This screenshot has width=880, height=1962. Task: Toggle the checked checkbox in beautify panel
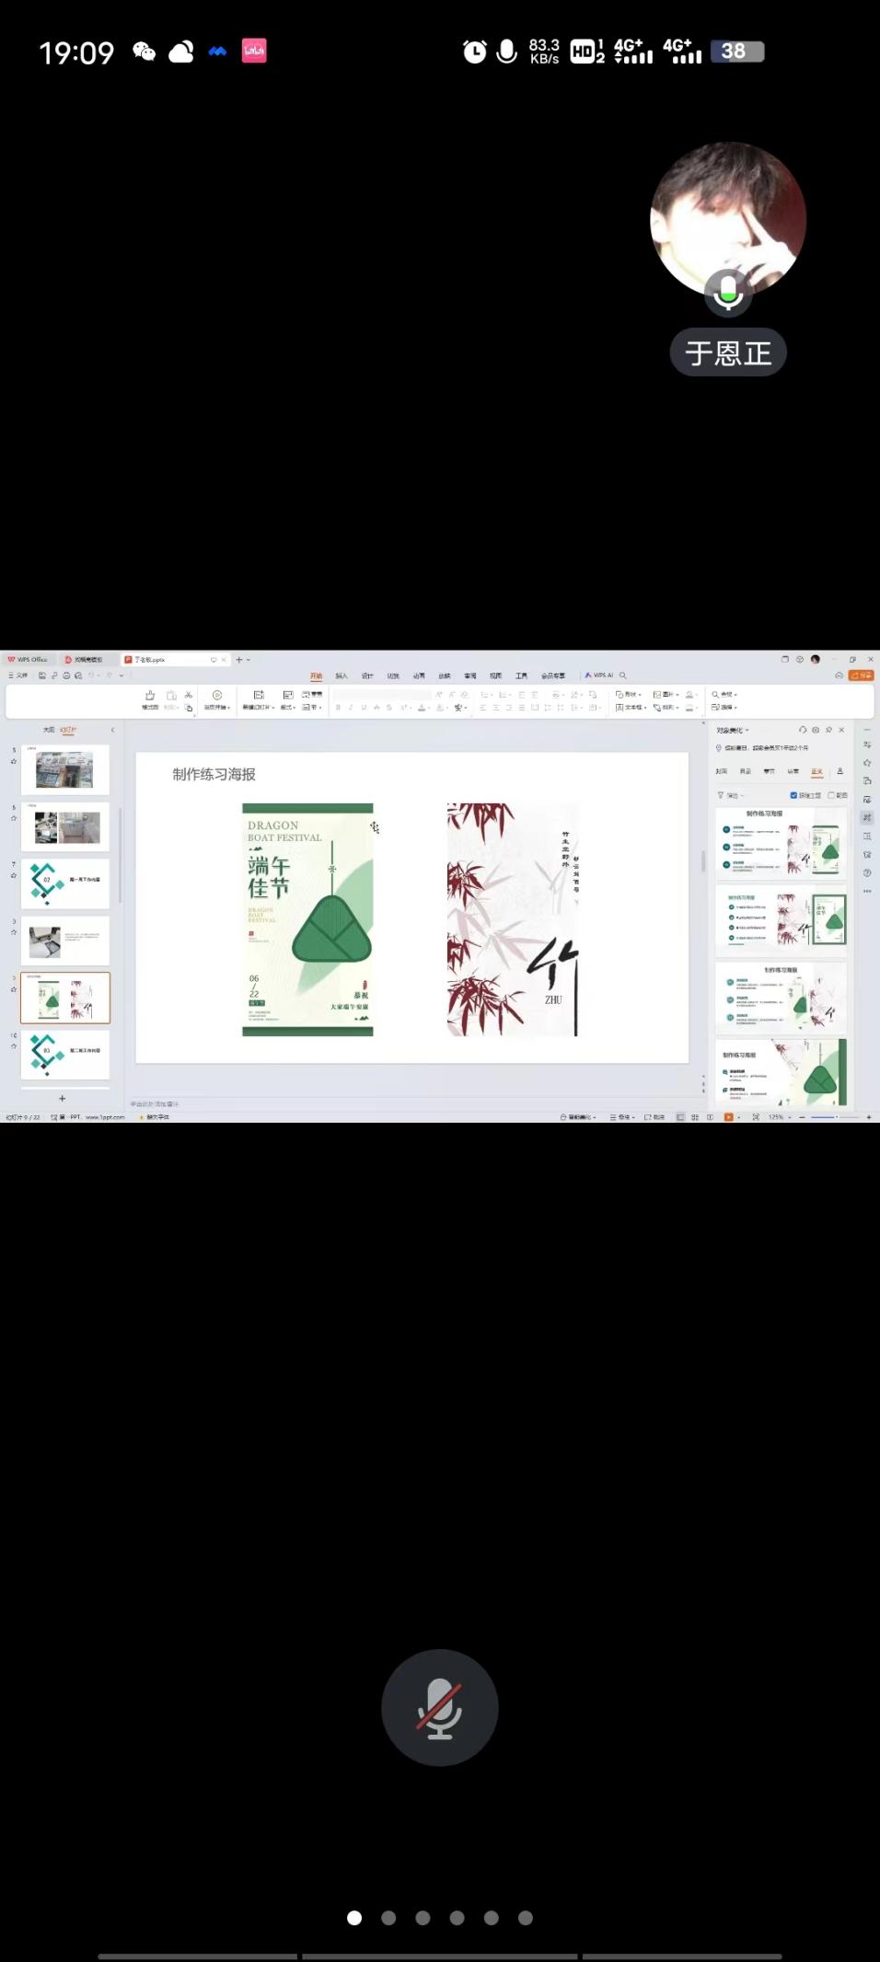pyautogui.click(x=793, y=795)
